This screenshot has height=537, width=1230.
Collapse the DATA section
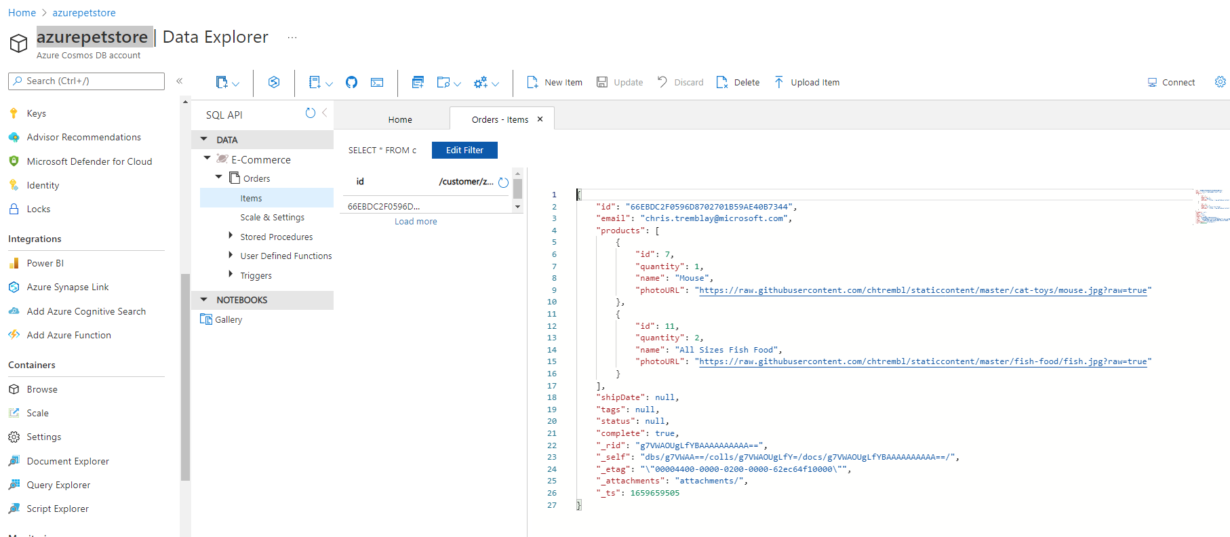[203, 139]
